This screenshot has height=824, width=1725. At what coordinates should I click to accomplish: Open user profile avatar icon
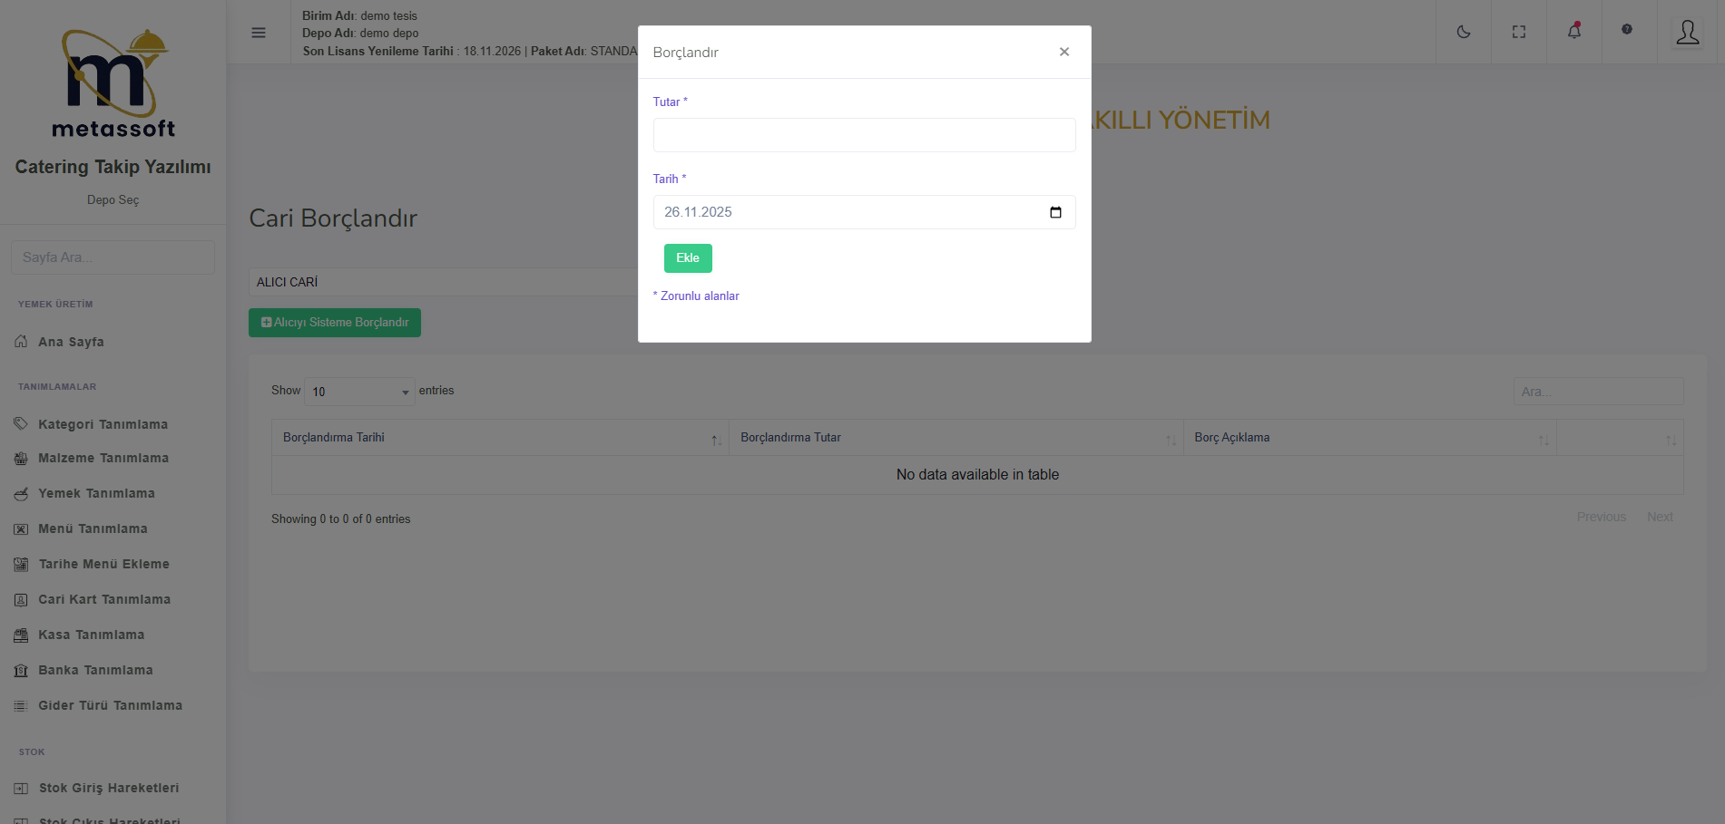pyautogui.click(x=1688, y=33)
